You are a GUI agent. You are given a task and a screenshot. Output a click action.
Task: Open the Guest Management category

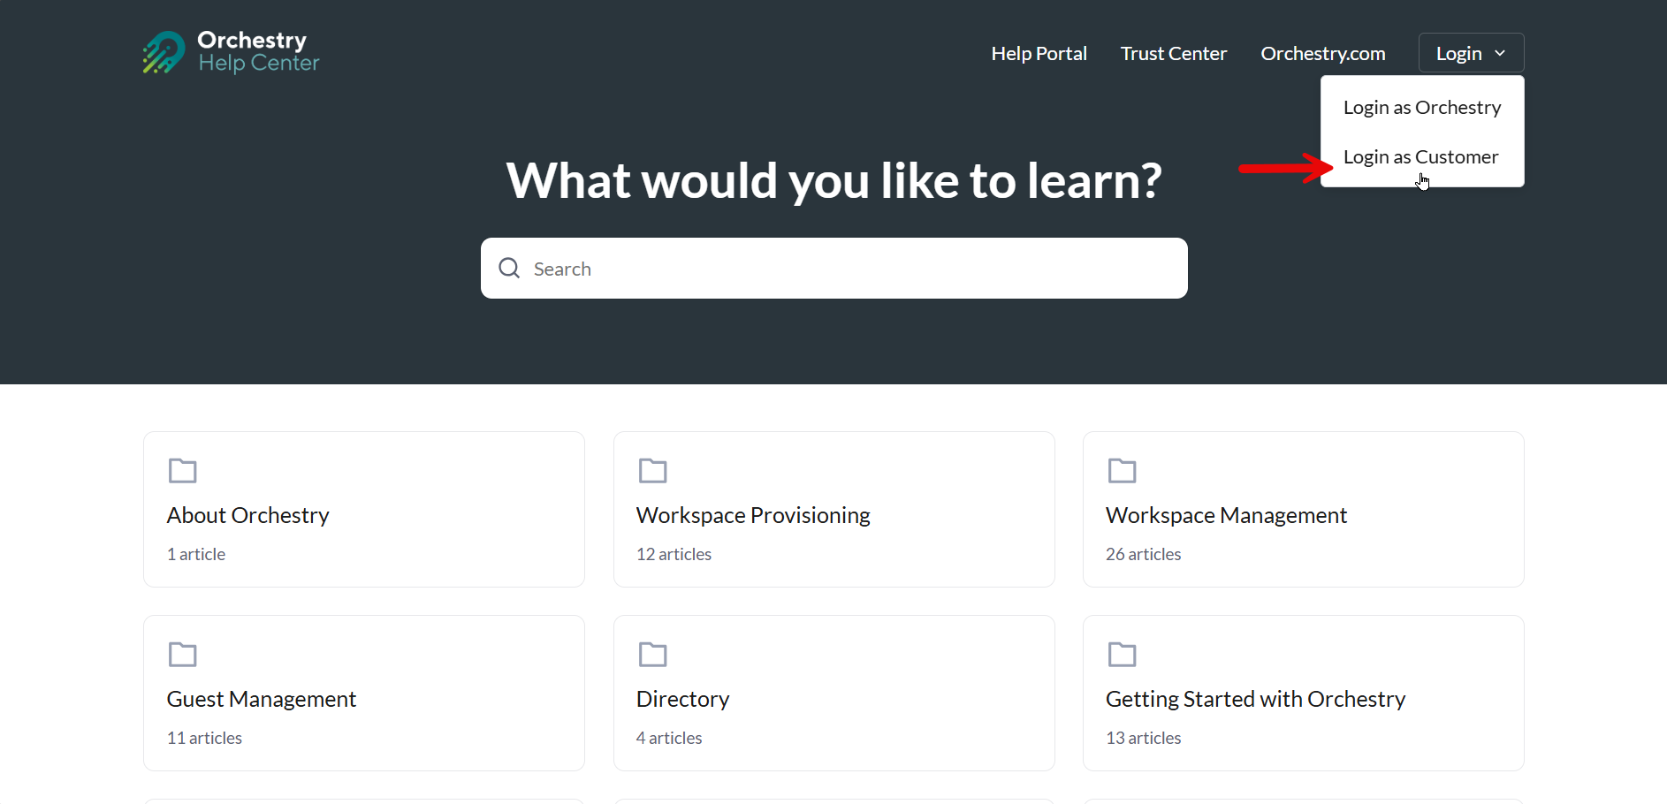tap(364, 693)
